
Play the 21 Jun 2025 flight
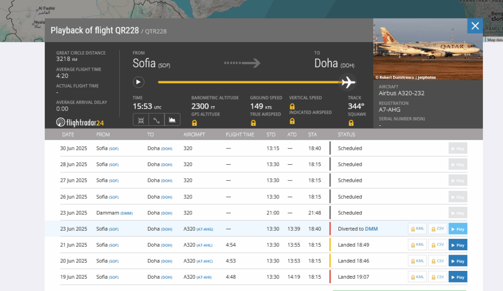pos(458,245)
